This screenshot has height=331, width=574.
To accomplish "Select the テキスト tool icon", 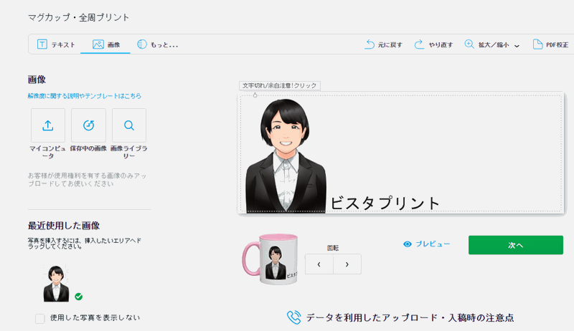I will point(42,44).
